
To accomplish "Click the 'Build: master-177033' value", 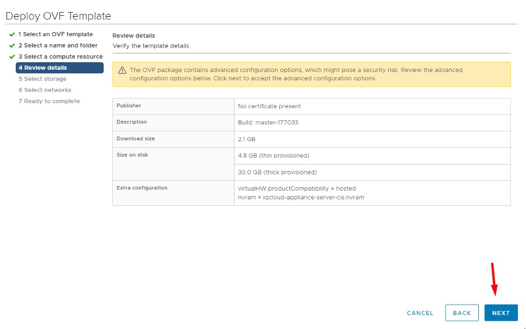I will pos(268,122).
